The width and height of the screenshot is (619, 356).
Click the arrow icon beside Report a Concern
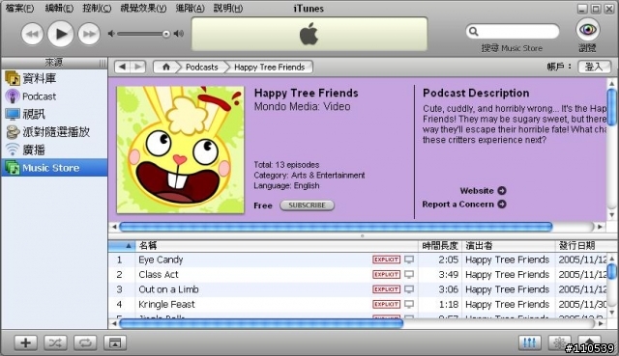[x=502, y=204]
